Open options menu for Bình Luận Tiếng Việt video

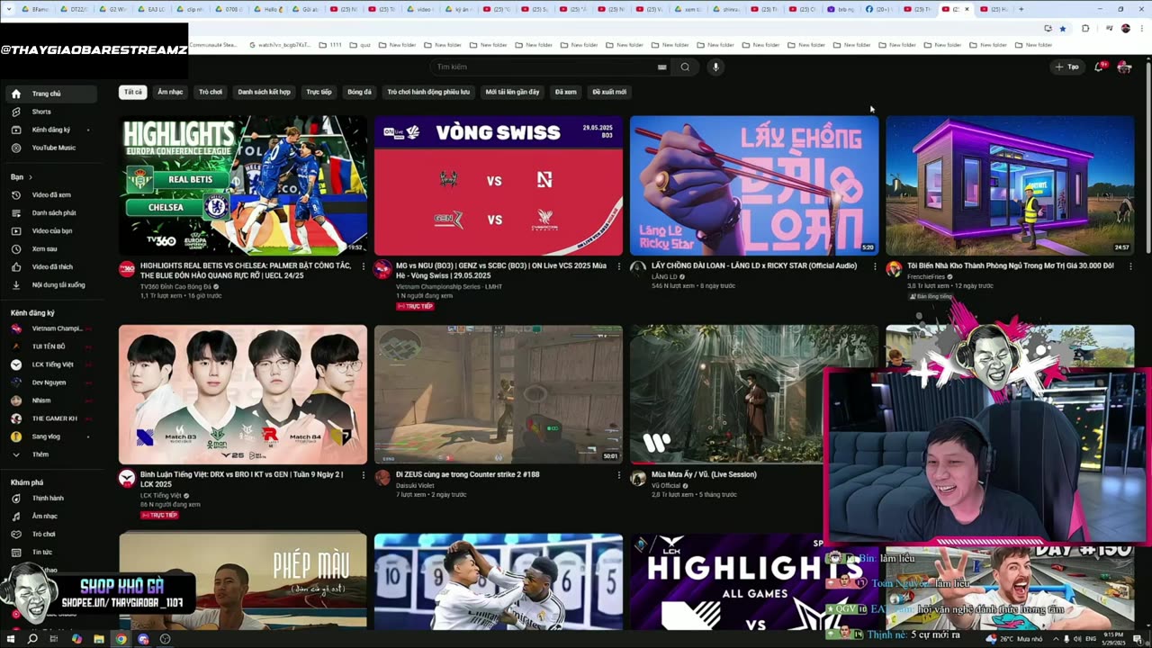[x=363, y=475]
